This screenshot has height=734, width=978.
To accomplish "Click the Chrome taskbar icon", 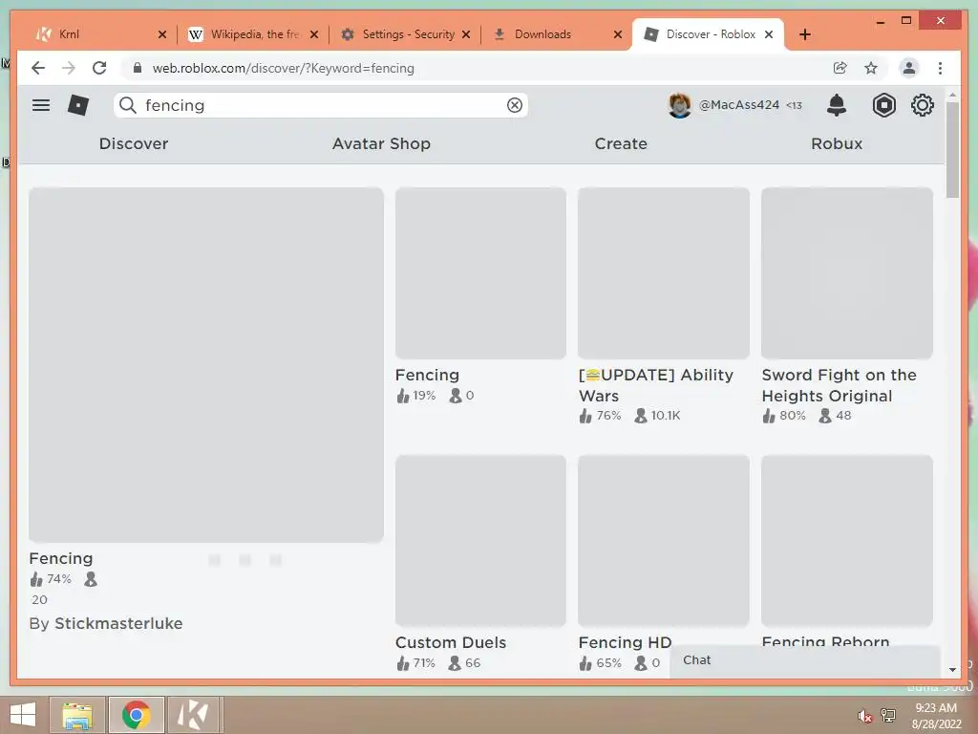I will pos(136,715).
